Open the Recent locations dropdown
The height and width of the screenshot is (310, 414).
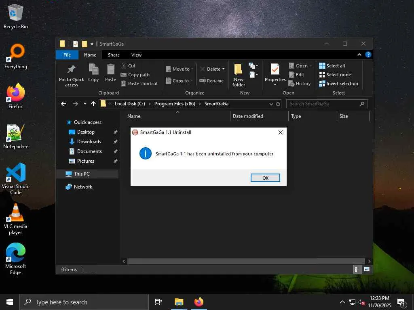[x=85, y=104]
